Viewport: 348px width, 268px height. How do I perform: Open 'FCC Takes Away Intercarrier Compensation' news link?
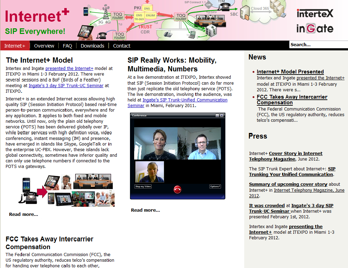tap(292, 100)
